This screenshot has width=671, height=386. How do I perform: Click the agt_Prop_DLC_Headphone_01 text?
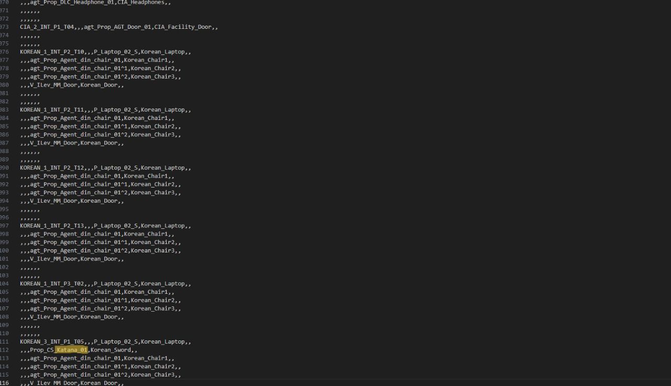click(72, 2)
